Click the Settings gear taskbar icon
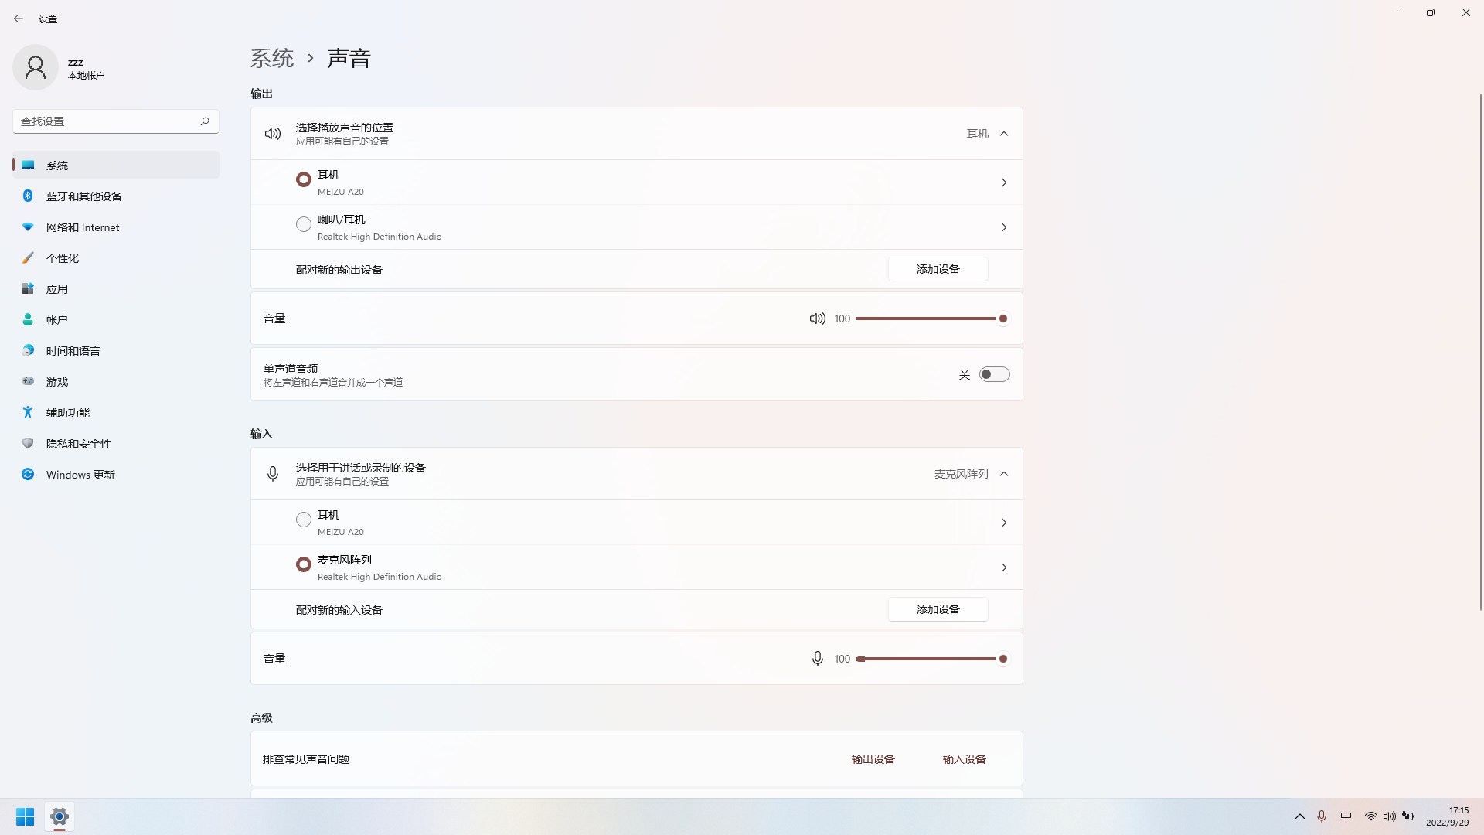 pos(60,816)
